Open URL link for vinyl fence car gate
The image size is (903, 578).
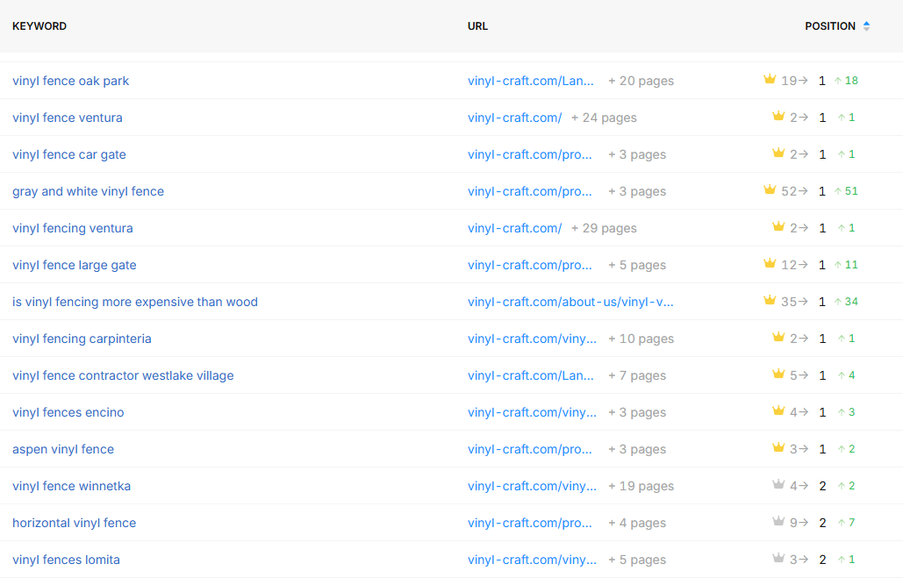530,155
